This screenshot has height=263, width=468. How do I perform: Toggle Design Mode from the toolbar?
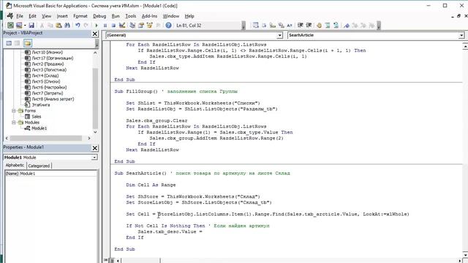(122, 26)
